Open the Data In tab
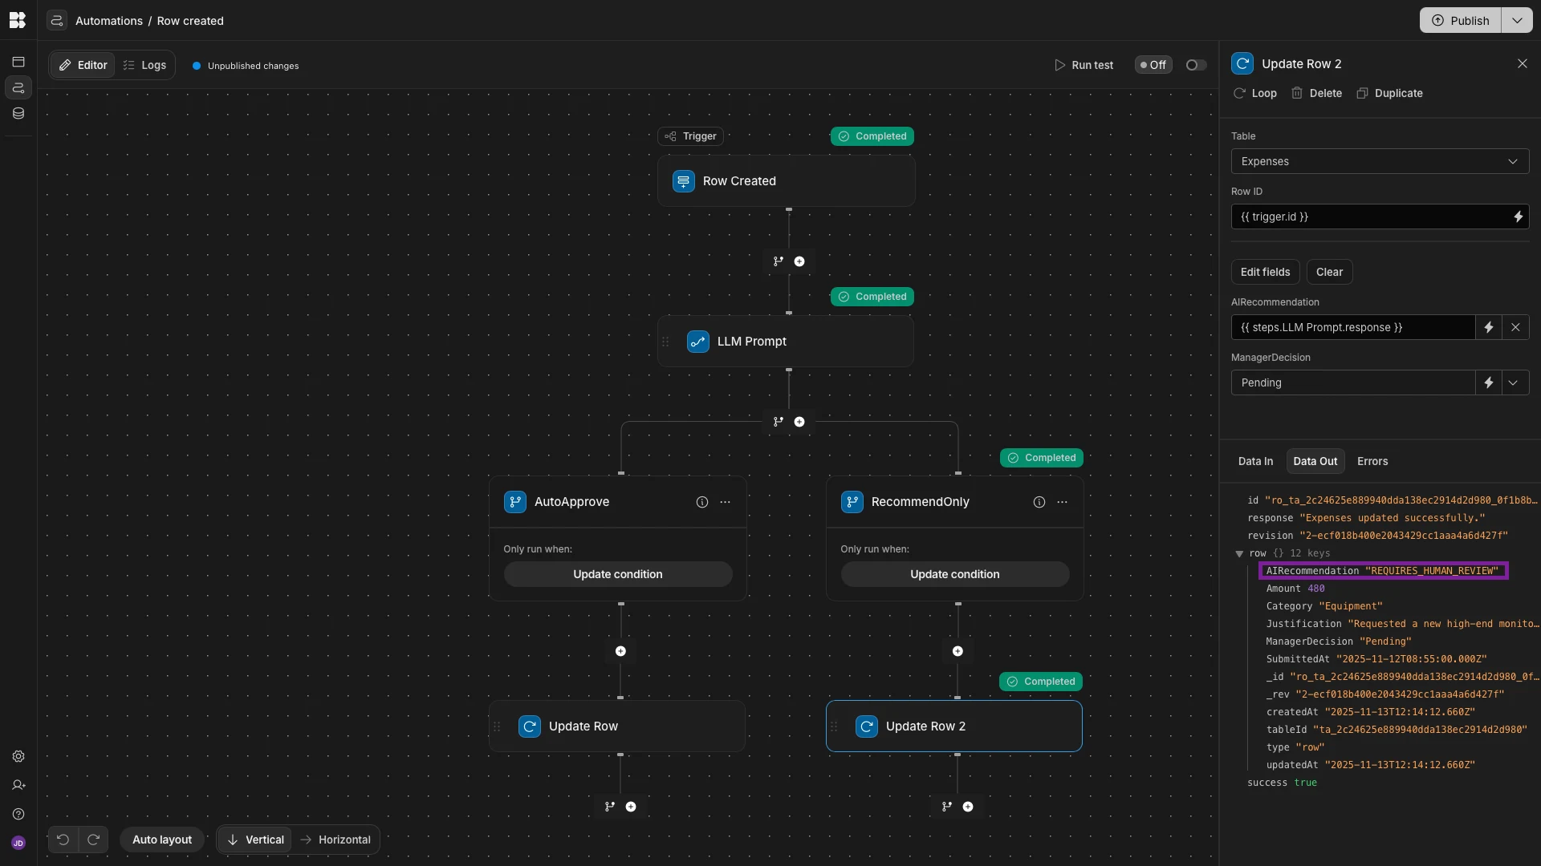 pos(1255,461)
